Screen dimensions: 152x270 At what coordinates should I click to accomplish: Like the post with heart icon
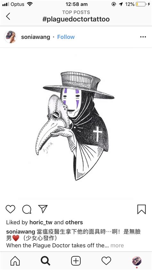click(x=11, y=209)
